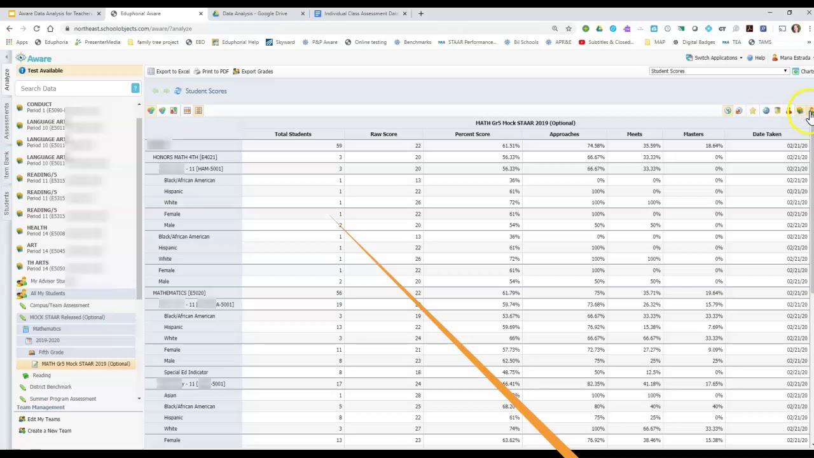Click the Aware logo

(34, 58)
